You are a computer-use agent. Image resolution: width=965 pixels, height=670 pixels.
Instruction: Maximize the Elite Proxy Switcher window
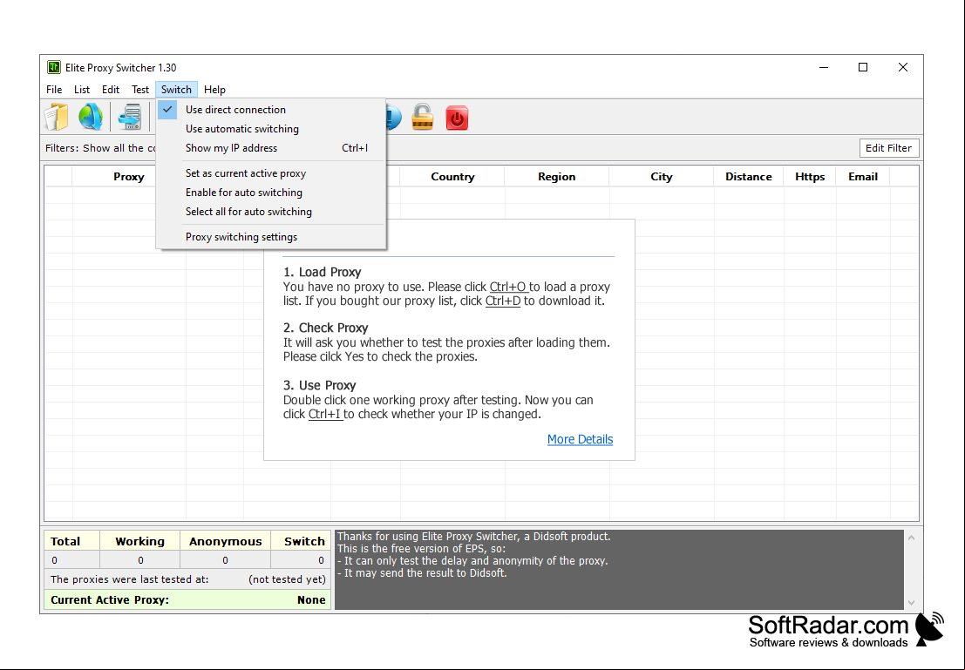pyautogui.click(x=863, y=67)
